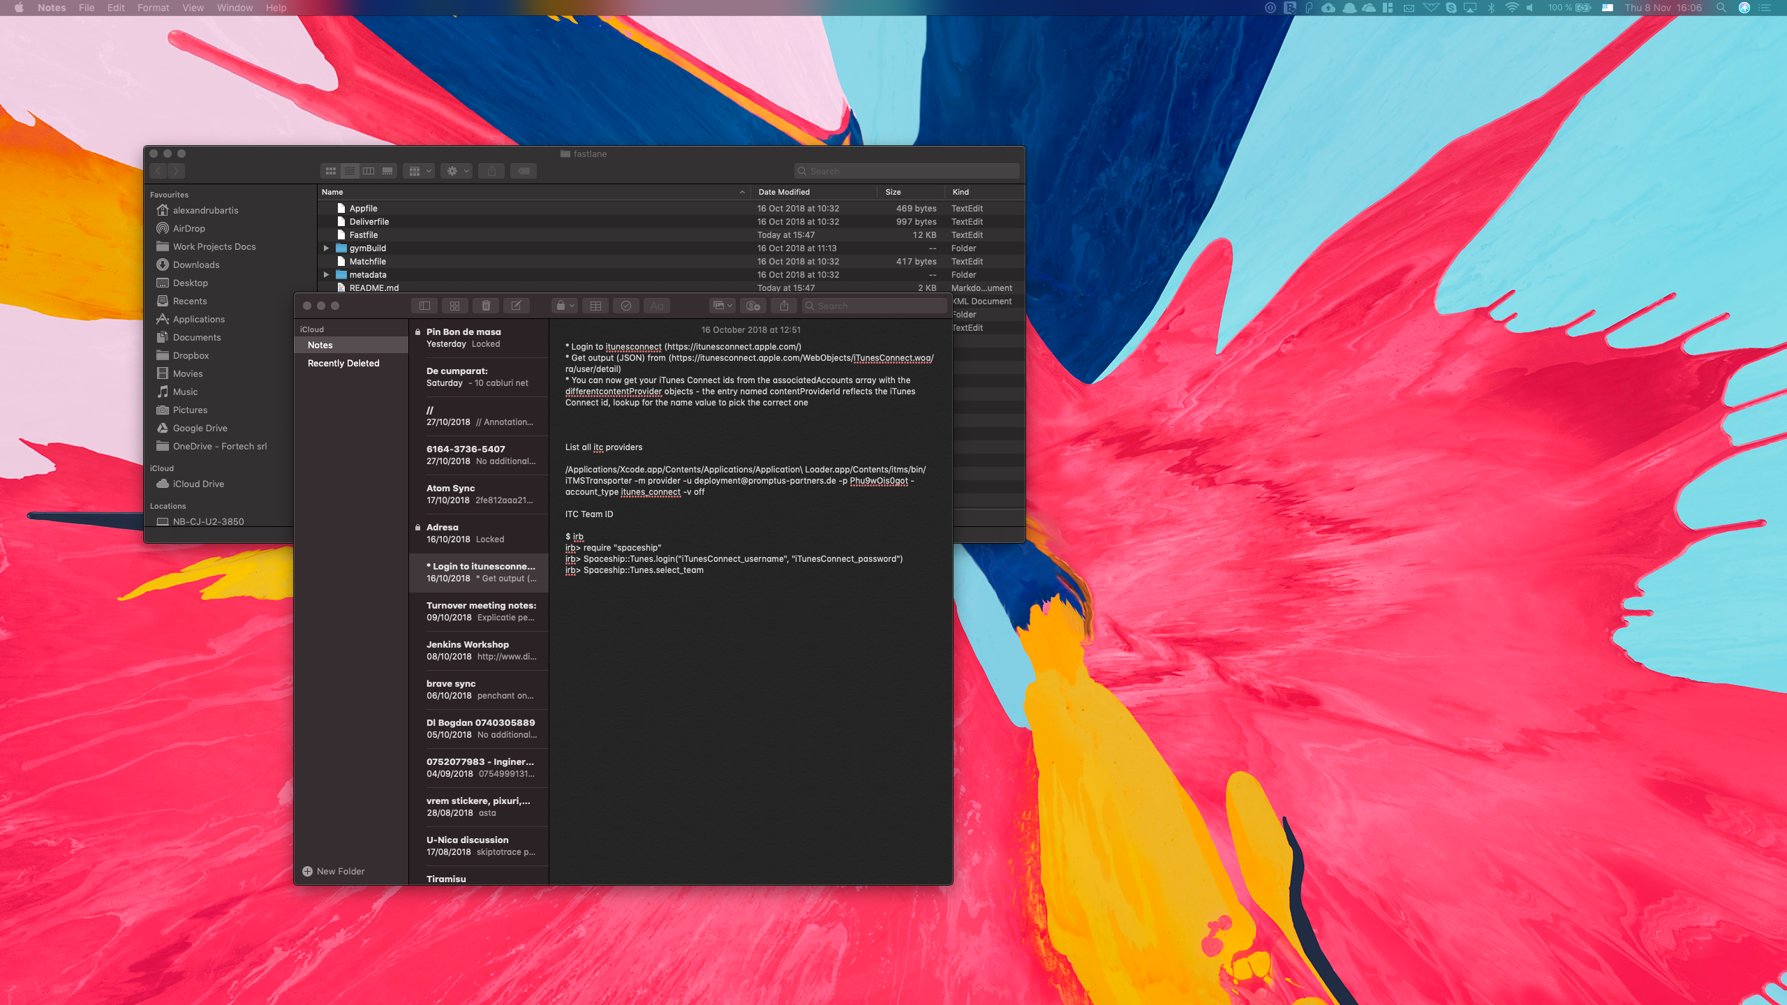The width and height of the screenshot is (1787, 1005).
Task: Open the text format Aa button
Action: (657, 306)
